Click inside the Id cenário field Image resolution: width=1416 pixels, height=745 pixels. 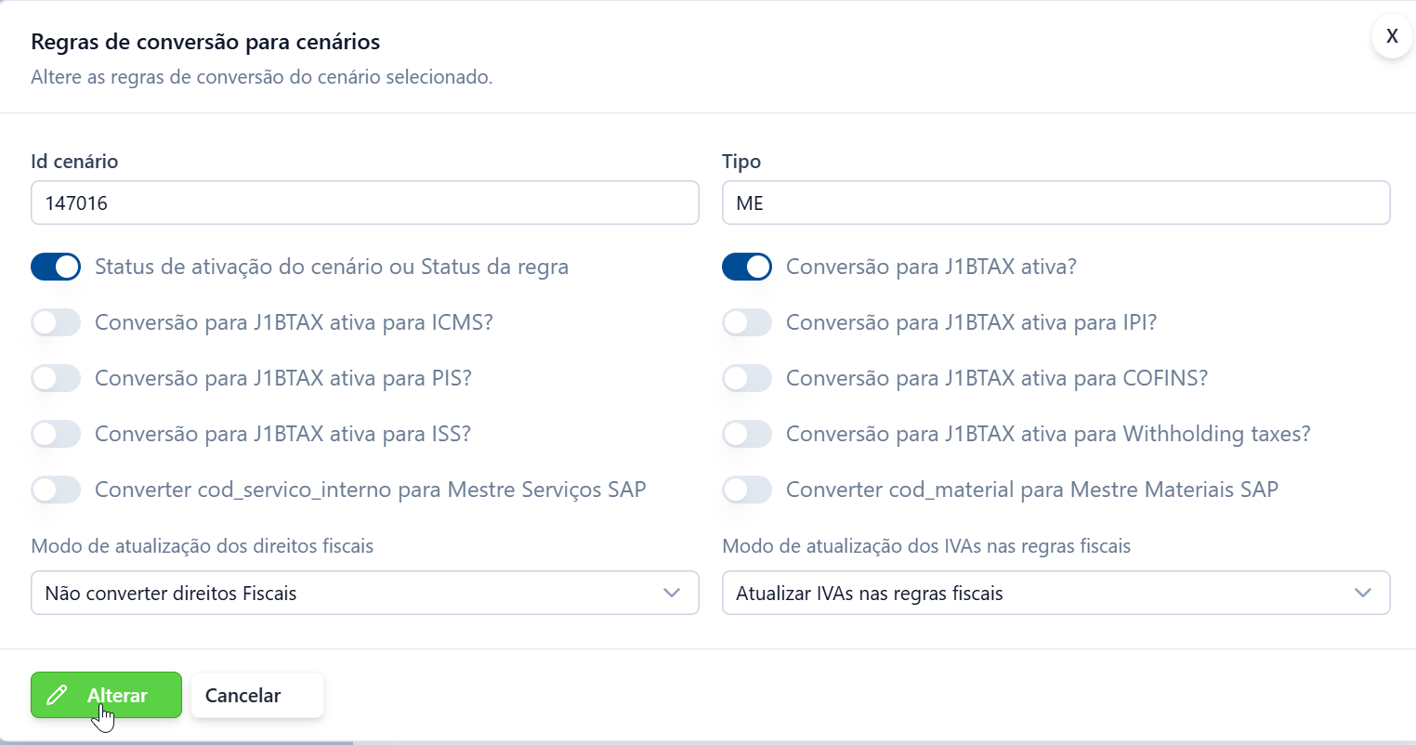click(365, 203)
